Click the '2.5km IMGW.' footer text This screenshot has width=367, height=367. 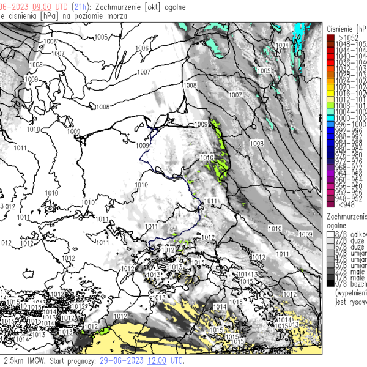(24, 361)
